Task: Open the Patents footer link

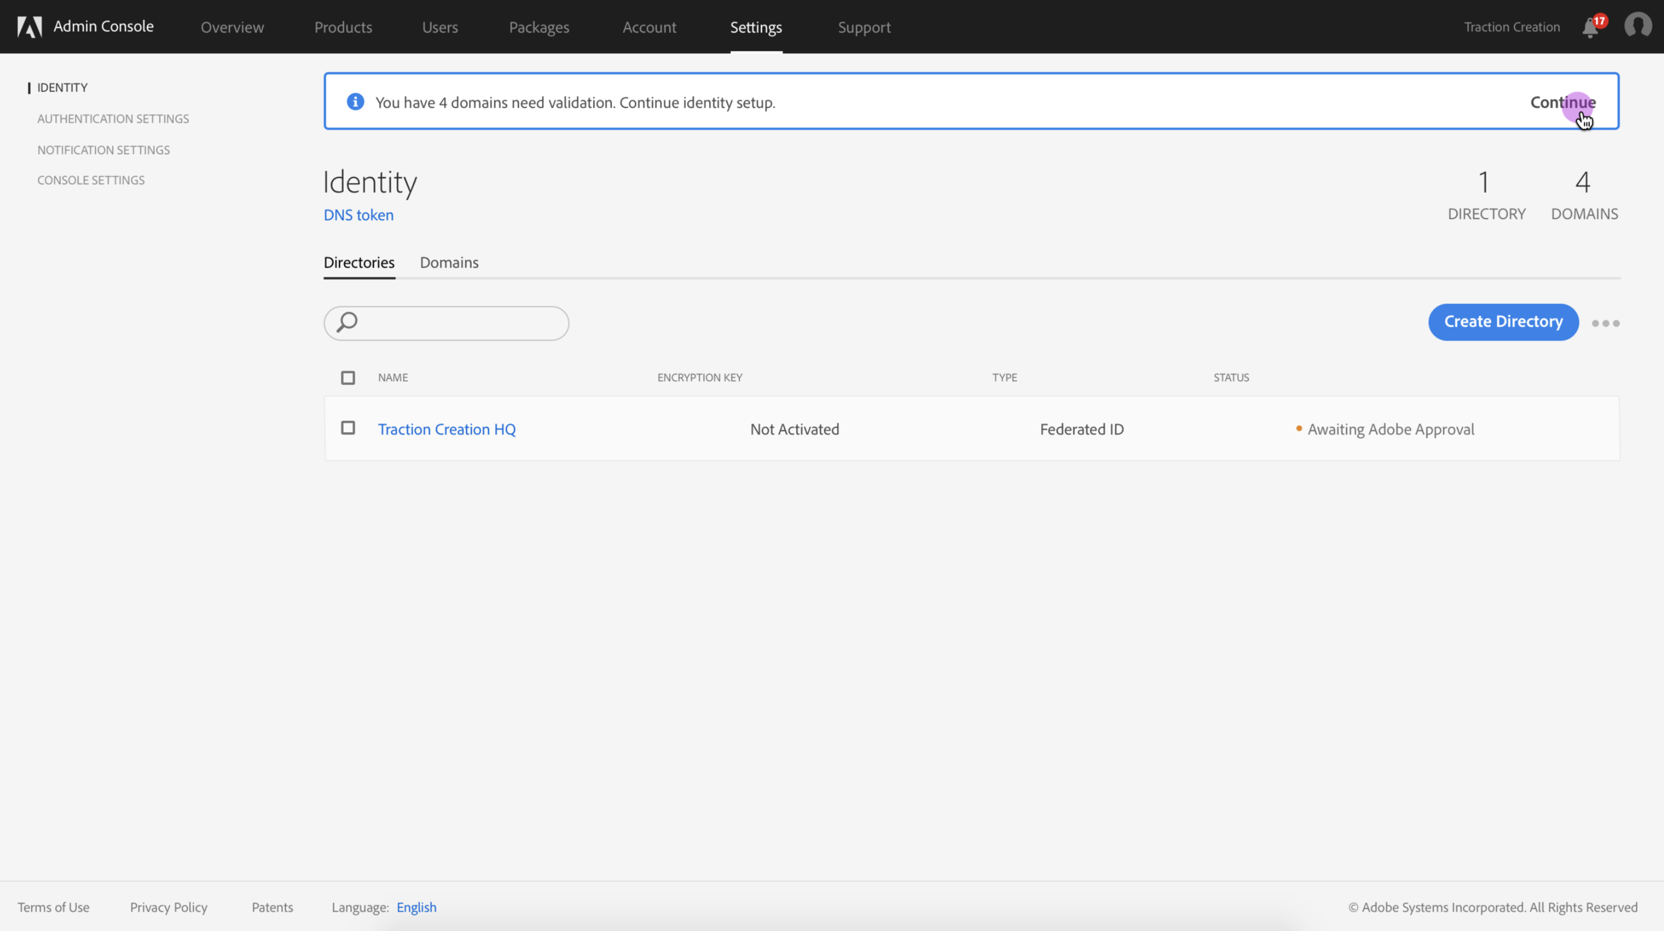Action: 272,907
